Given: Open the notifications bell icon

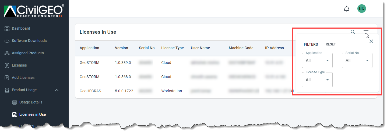Looking at the screenshot, I should point(347,9).
